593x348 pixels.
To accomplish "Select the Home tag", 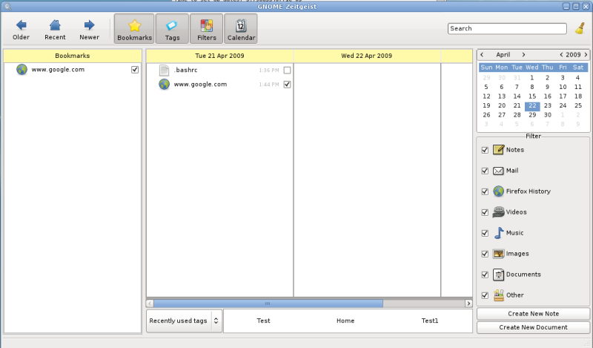I will pos(345,321).
